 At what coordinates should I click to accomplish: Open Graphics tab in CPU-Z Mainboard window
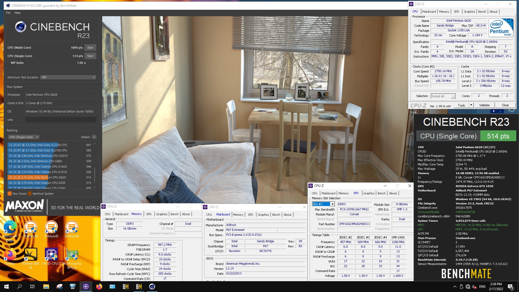pos(263,215)
